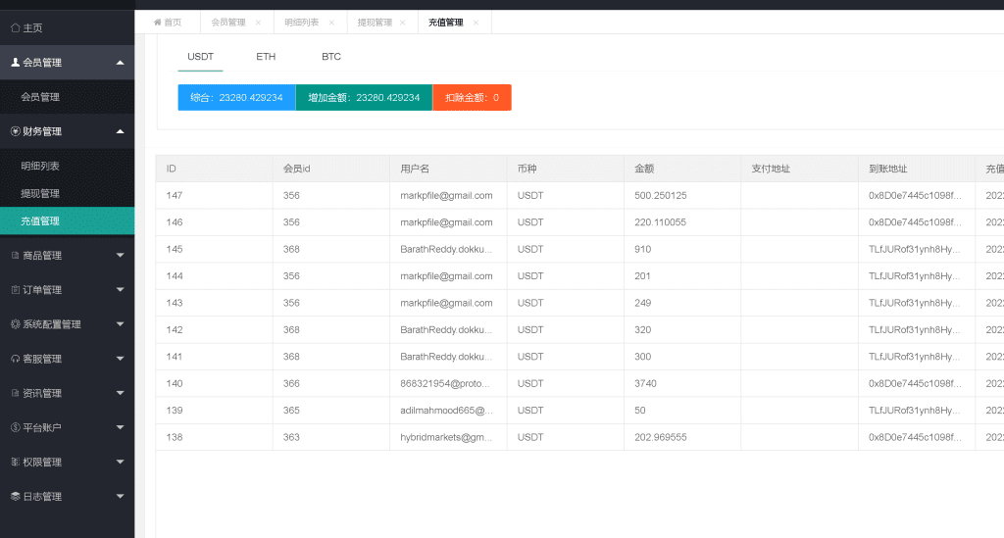Click the orange 扣除金额 button
1004x538 pixels.
472,98
